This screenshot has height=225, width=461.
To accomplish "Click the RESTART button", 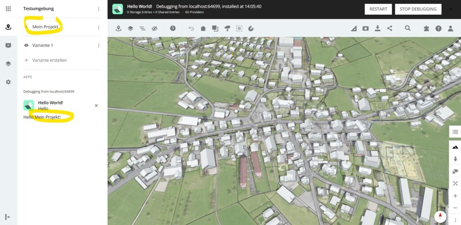I will pos(378,9).
